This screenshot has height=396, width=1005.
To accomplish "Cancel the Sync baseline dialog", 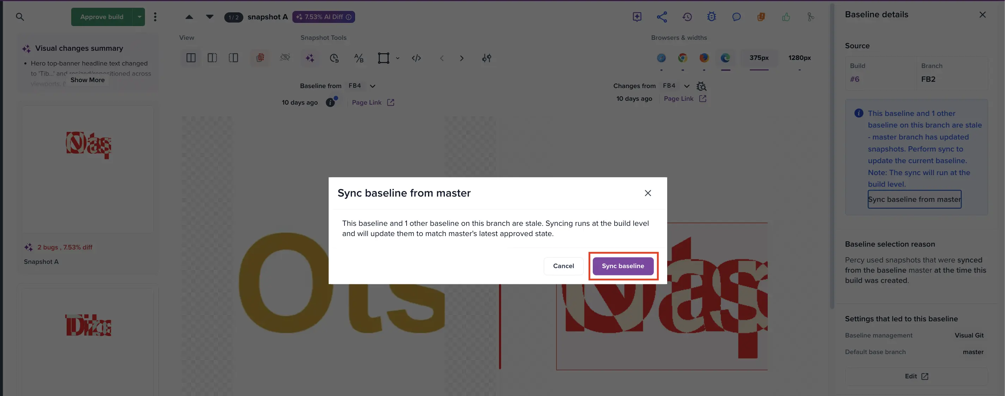I will [564, 266].
